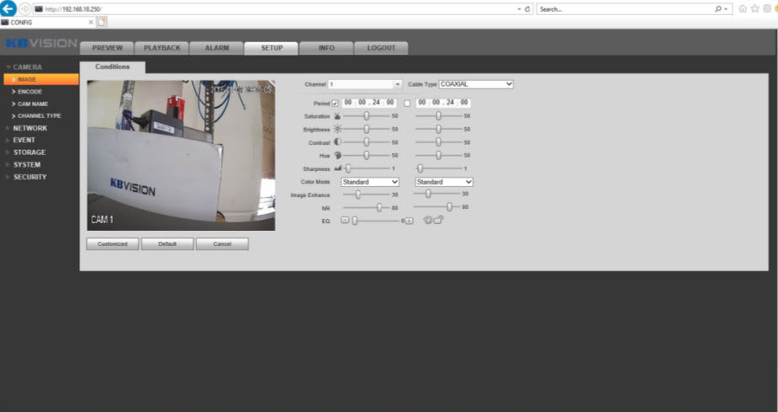Expand the first Color Mode dropdown
Image resolution: width=778 pixels, height=412 pixels.
point(370,182)
